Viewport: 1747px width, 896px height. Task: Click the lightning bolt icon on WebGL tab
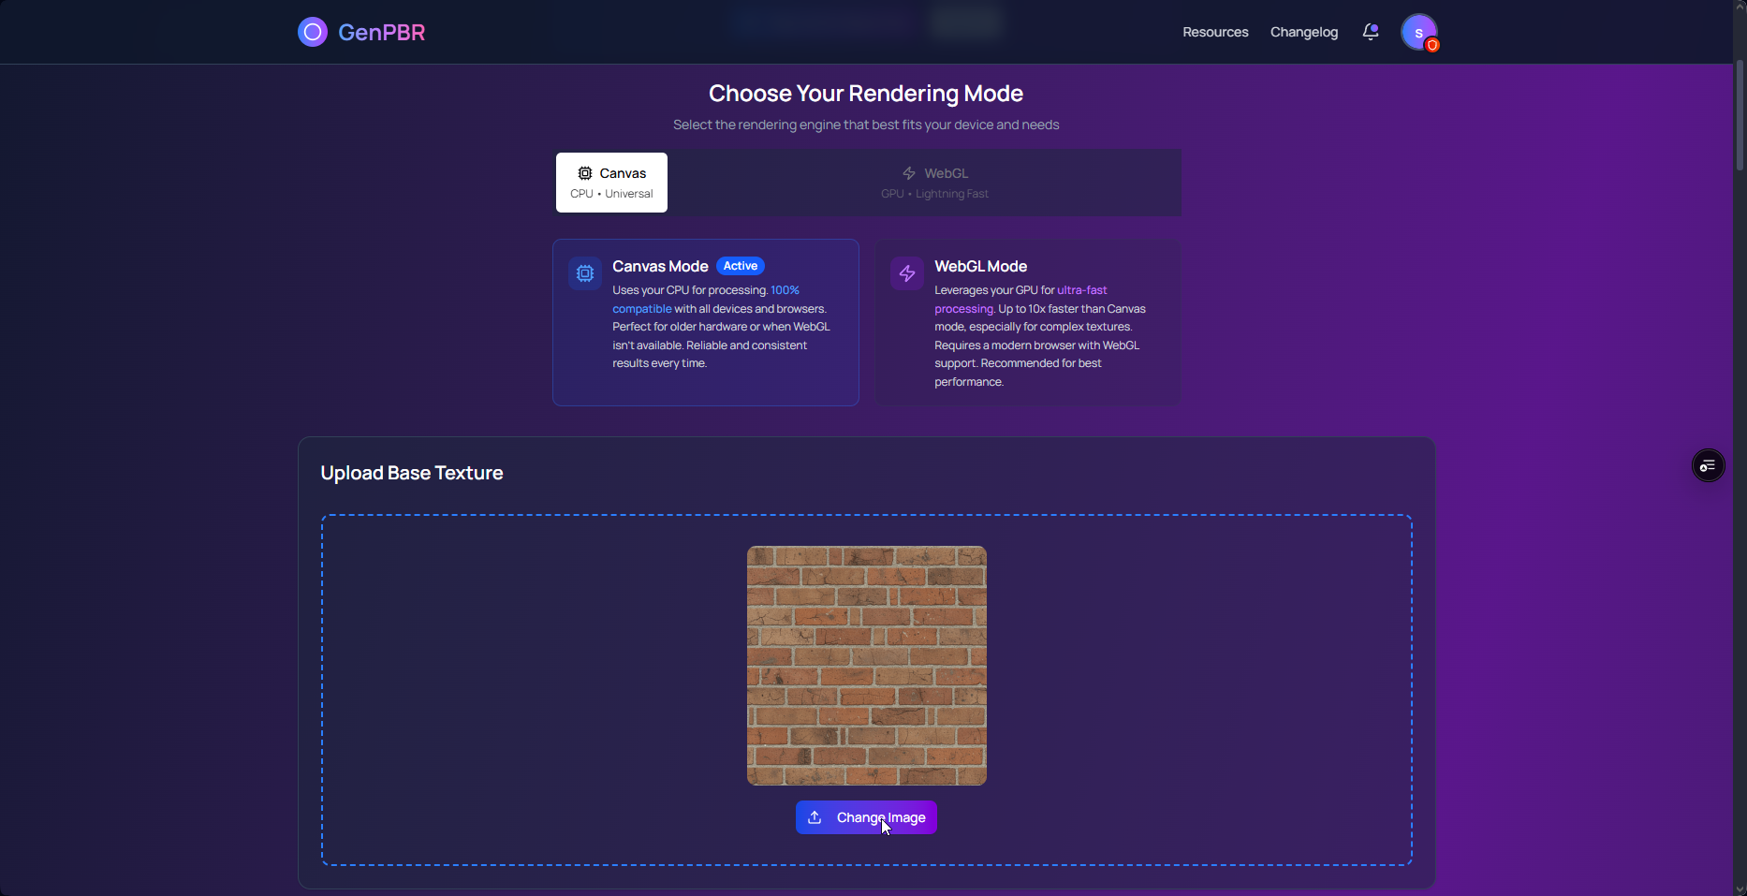click(909, 173)
